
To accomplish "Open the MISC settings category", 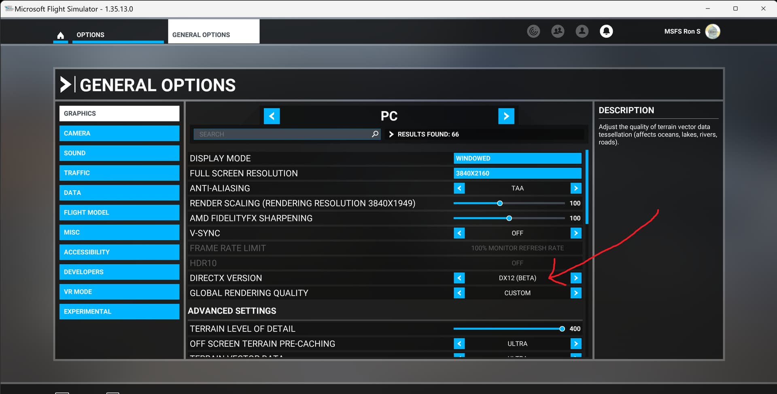I will click(119, 232).
